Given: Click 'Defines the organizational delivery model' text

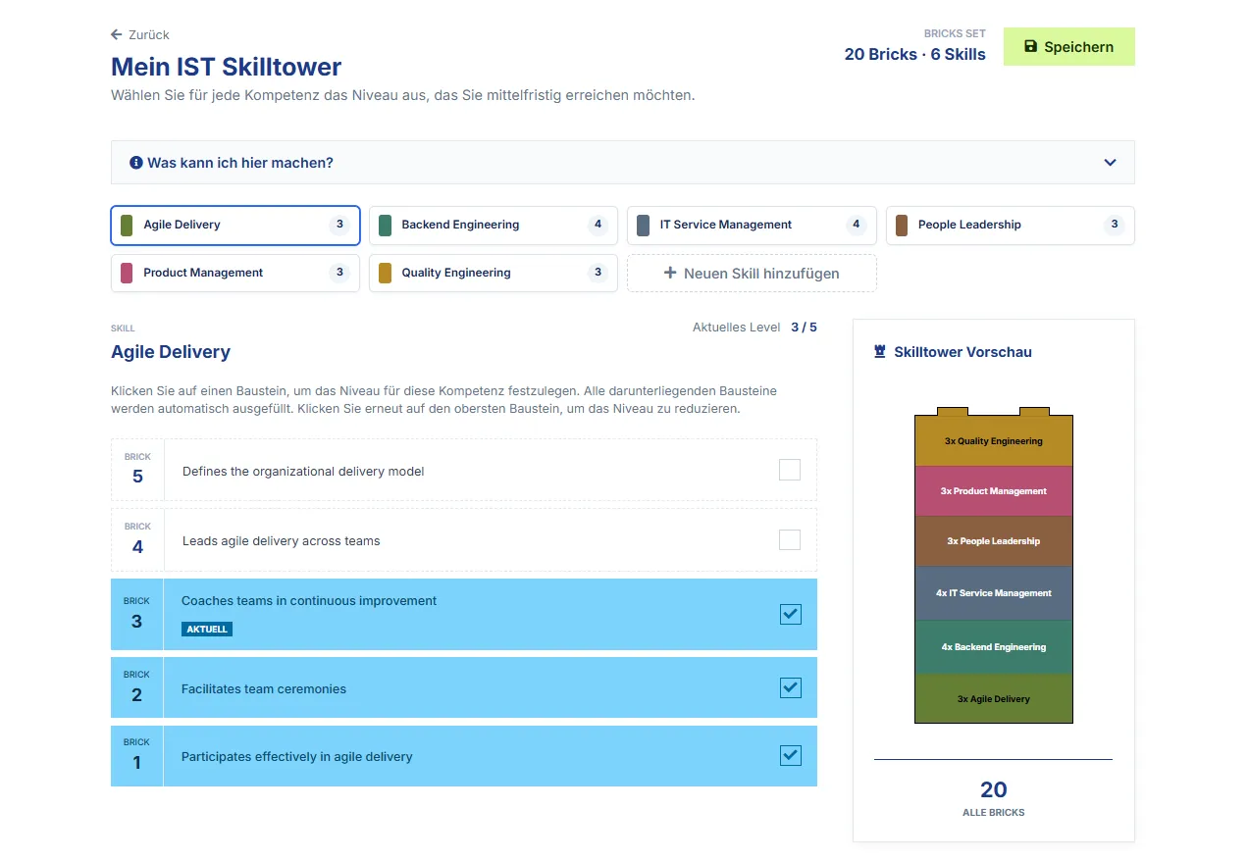Looking at the screenshot, I should (303, 472).
